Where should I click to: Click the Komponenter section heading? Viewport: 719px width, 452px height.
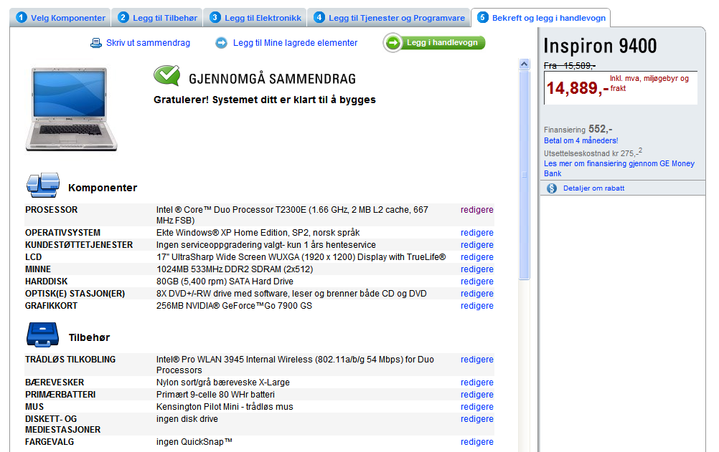point(103,188)
